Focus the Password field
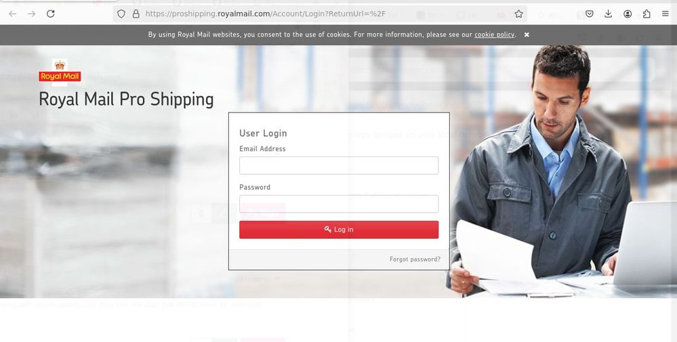Image resolution: width=677 pixels, height=342 pixels. point(339,204)
